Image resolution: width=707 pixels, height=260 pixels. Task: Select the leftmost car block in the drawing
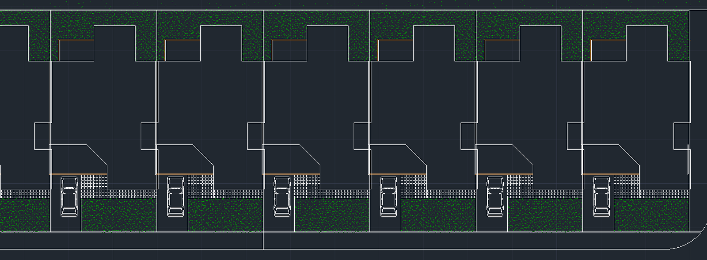[68, 197]
